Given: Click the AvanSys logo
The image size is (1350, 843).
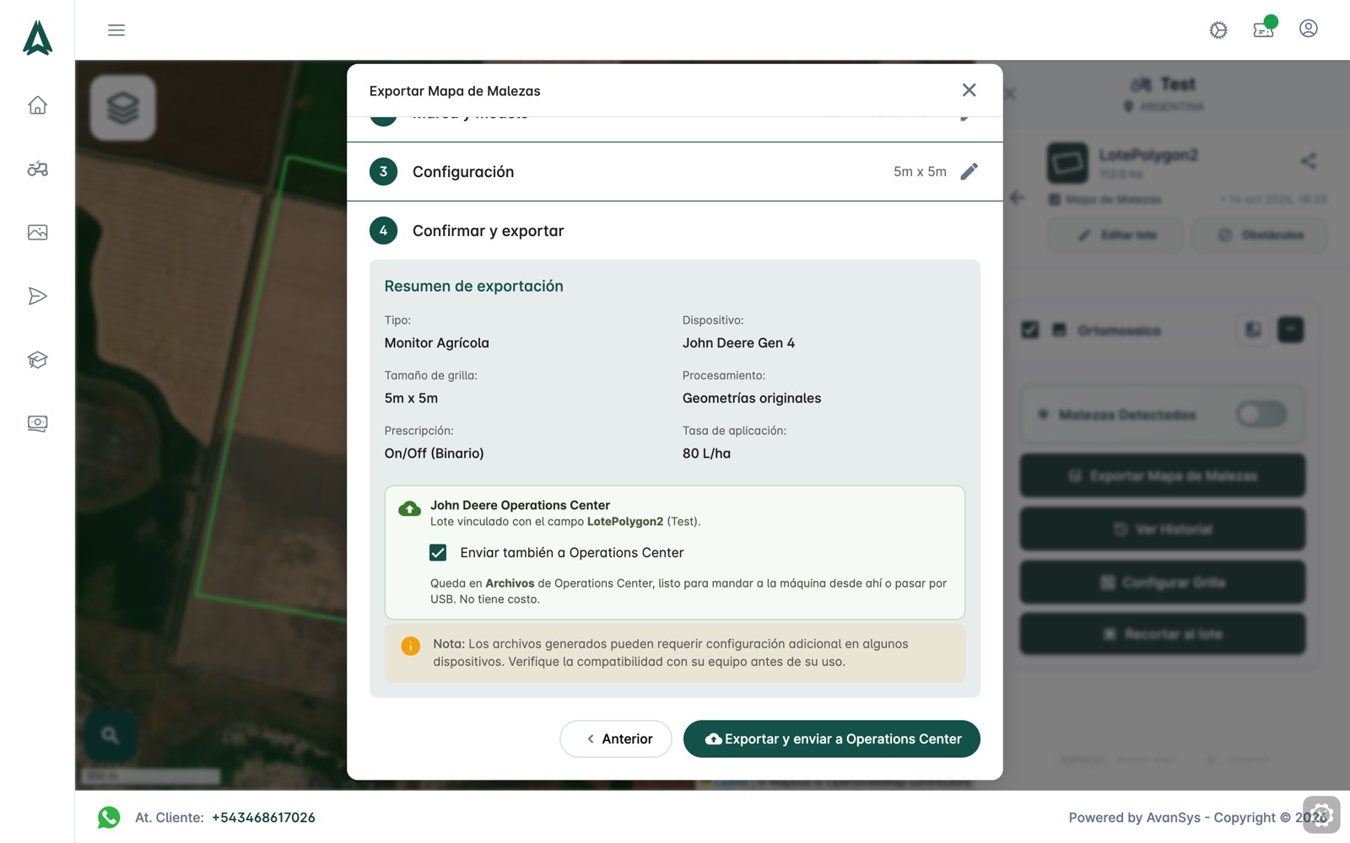Looking at the screenshot, I should tap(37, 38).
